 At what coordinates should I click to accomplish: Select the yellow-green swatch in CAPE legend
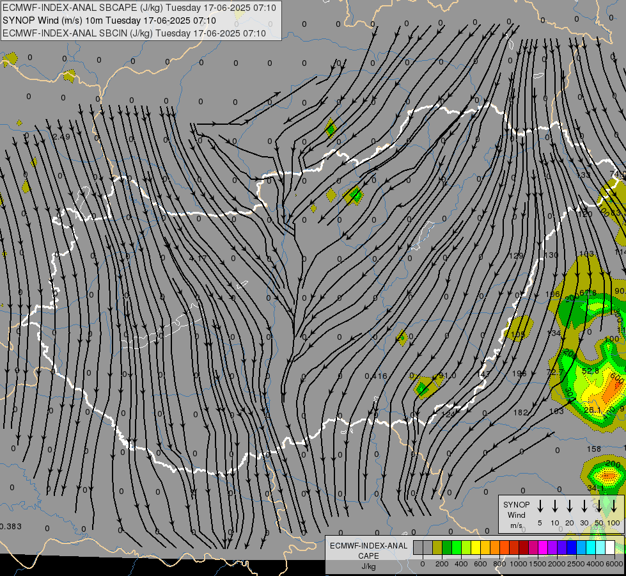466,547
